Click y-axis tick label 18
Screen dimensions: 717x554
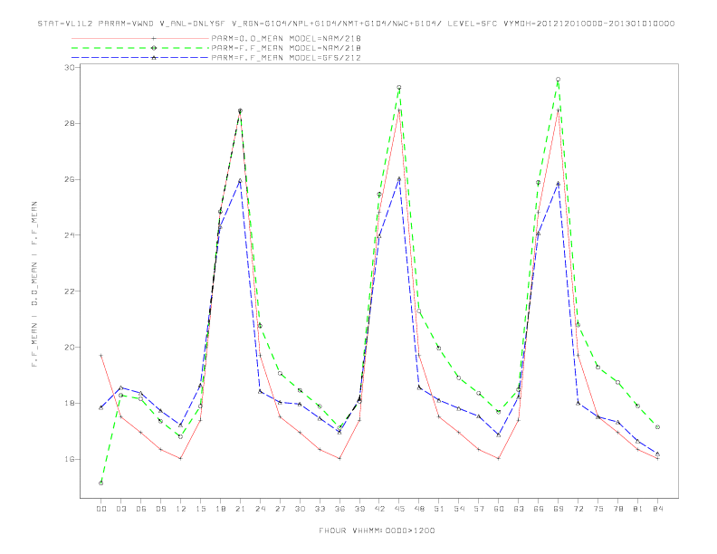72,403
